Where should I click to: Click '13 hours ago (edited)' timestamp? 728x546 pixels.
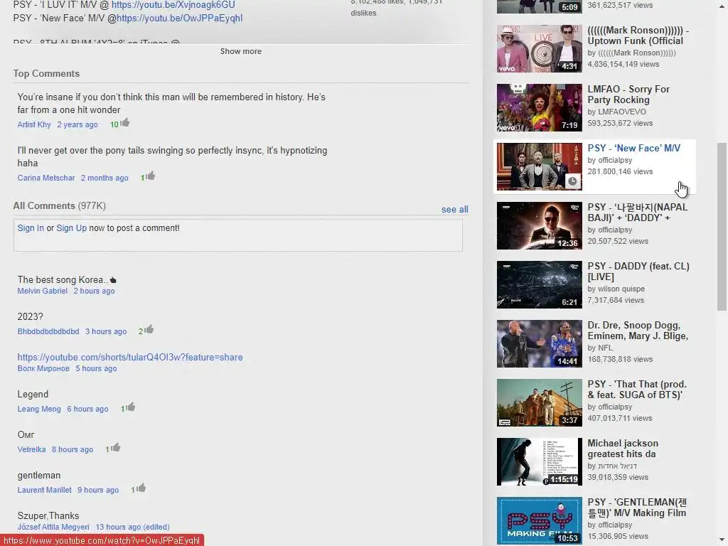133,527
